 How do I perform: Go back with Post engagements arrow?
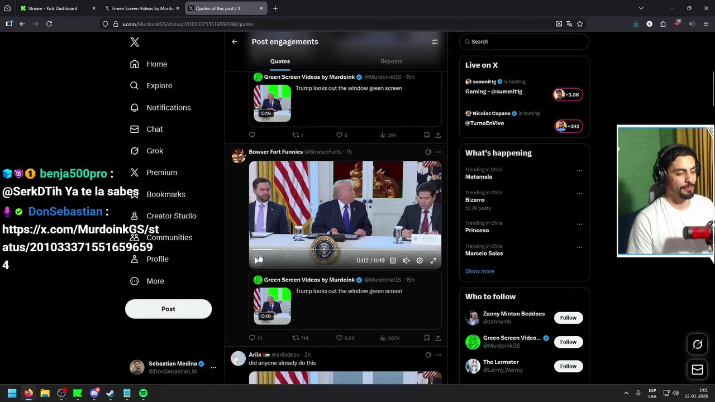coord(235,42)
